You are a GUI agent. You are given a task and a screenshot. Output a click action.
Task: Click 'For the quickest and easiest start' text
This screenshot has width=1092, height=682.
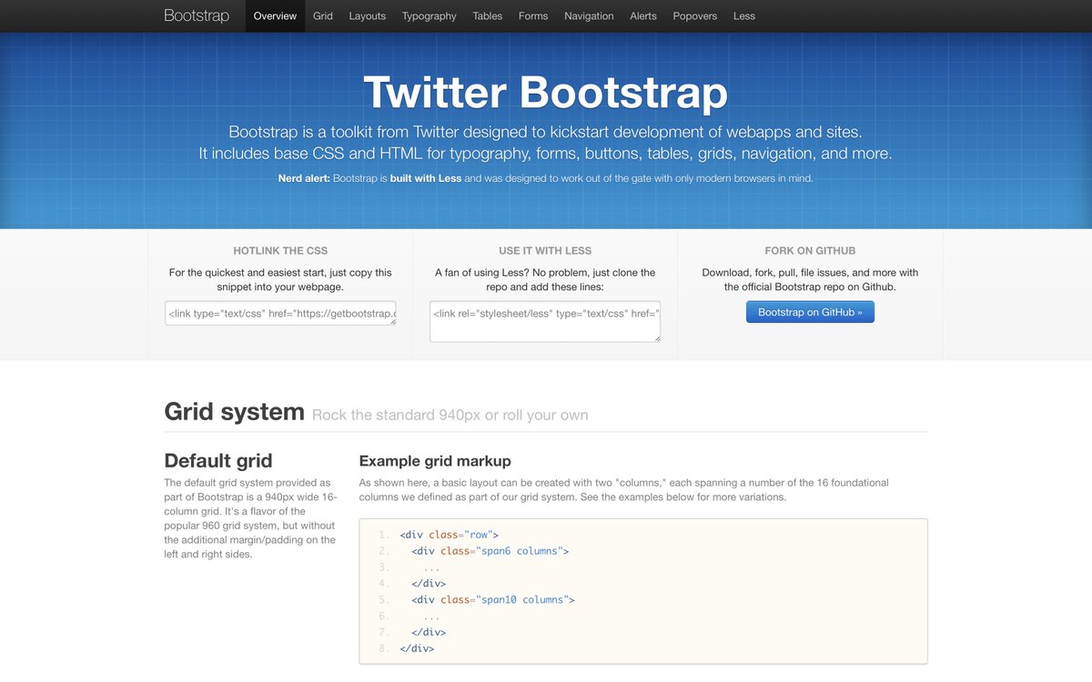(x=280, y=279)
